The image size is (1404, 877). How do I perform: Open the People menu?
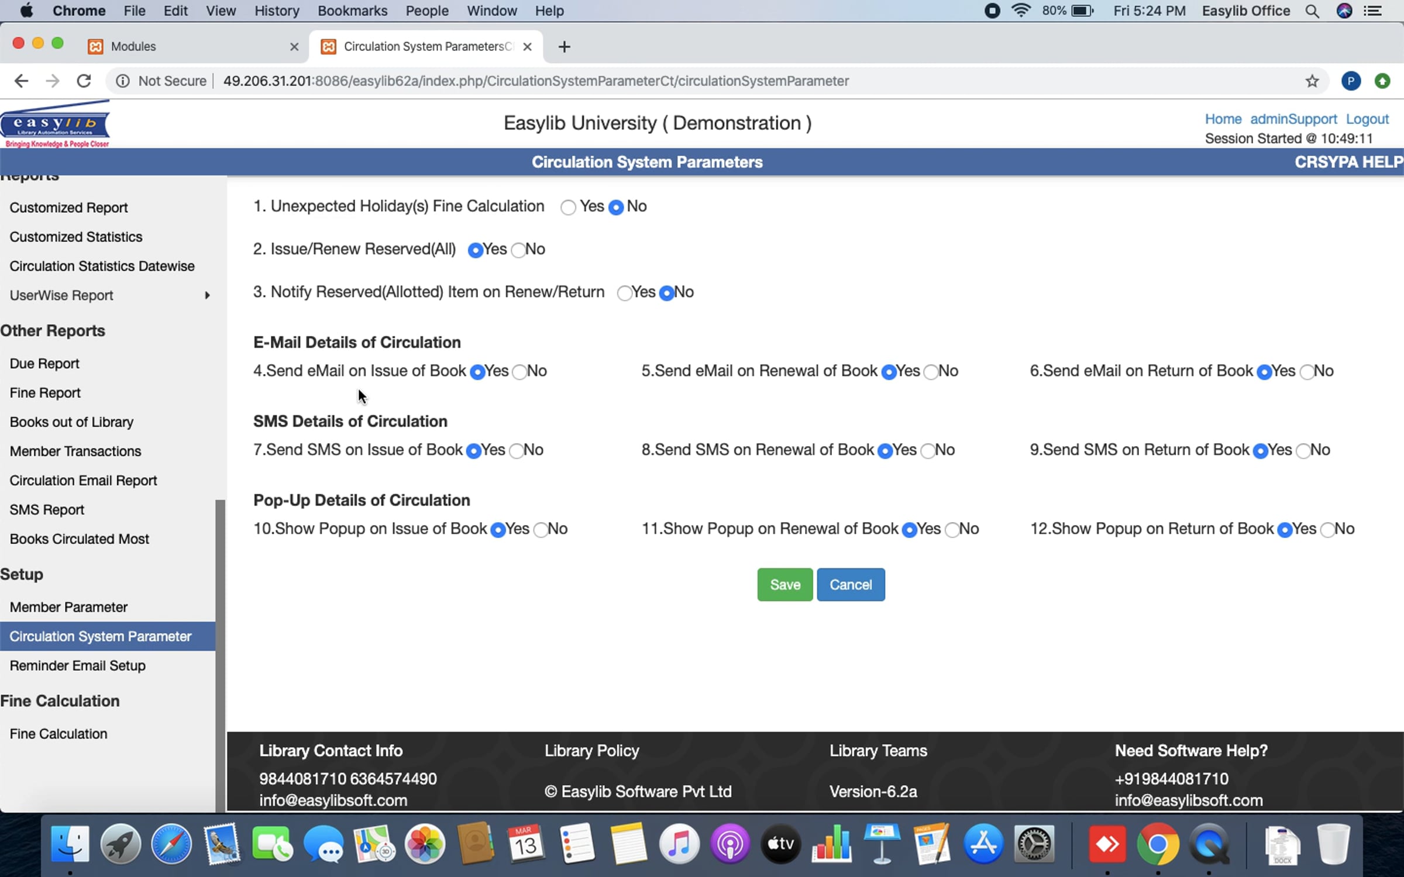[427, 11]
